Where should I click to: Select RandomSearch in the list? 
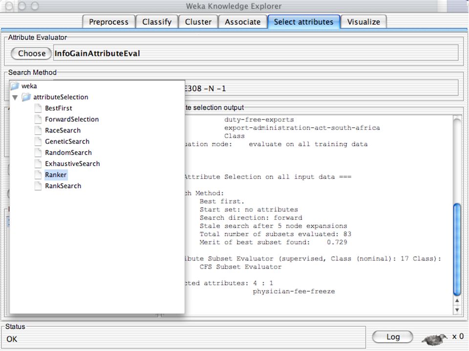(x=68, y=153)
